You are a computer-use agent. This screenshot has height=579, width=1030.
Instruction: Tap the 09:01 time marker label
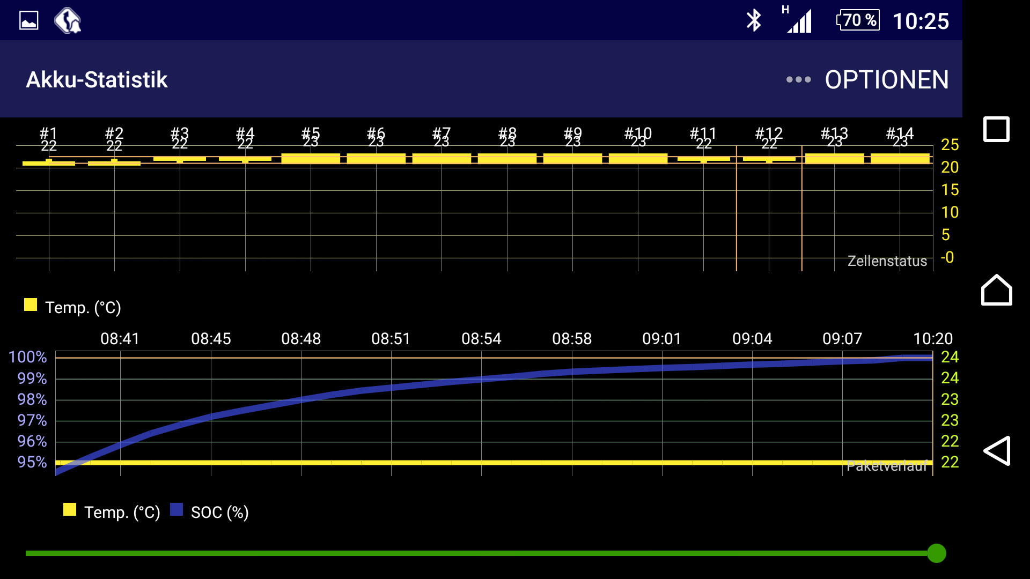661,339
